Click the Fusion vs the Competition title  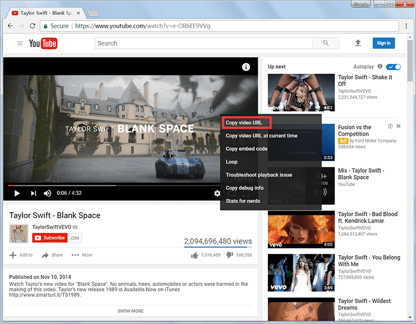[354, 130]
